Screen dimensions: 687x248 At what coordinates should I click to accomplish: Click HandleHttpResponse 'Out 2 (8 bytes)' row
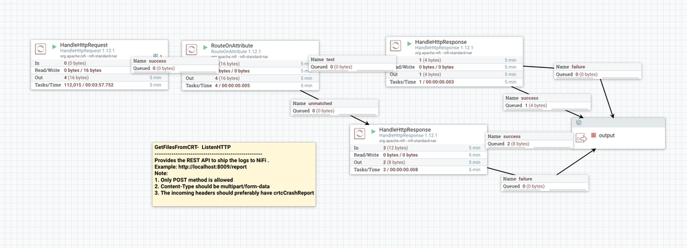[418, 162]
